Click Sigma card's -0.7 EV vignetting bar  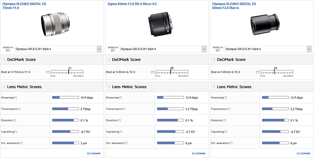point(170,132)
